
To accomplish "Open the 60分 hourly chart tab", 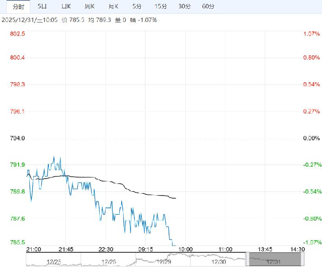I will [208, 6].
